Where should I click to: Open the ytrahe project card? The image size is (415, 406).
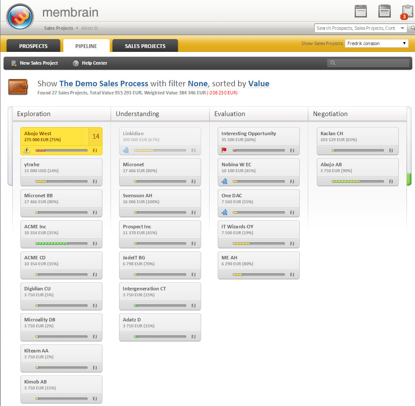pos(61,172)
